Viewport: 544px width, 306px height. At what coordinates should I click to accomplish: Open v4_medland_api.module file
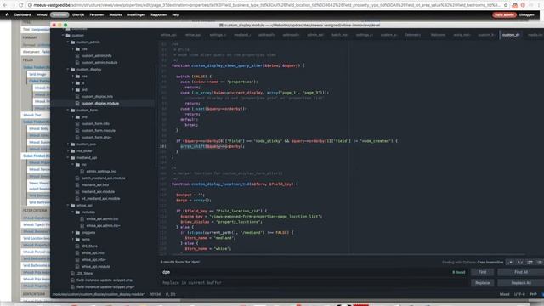pos(100,198)
